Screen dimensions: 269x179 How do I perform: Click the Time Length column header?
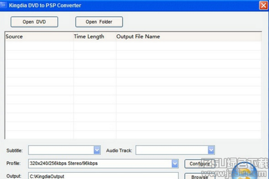95,36
